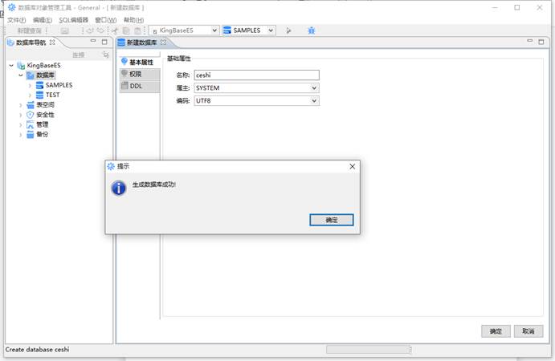Viewport: 555px width, 361px height.
Task: Open the 属主 SYSTEM dropdown
Action: point(313,88)
